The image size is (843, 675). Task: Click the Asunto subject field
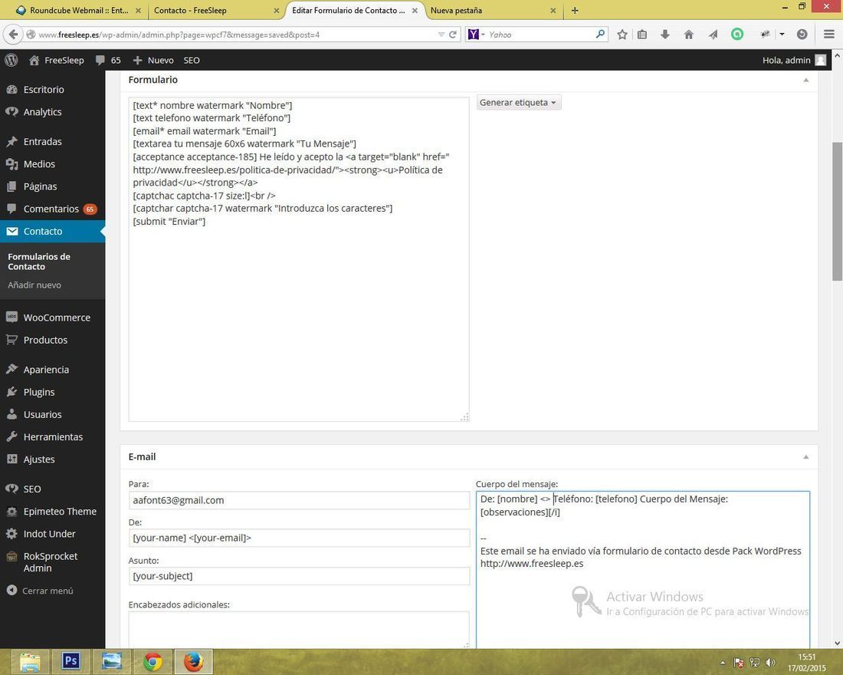click(299, 576)
